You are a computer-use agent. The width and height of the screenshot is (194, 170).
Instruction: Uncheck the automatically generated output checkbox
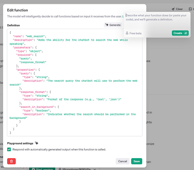click(9, 149)
